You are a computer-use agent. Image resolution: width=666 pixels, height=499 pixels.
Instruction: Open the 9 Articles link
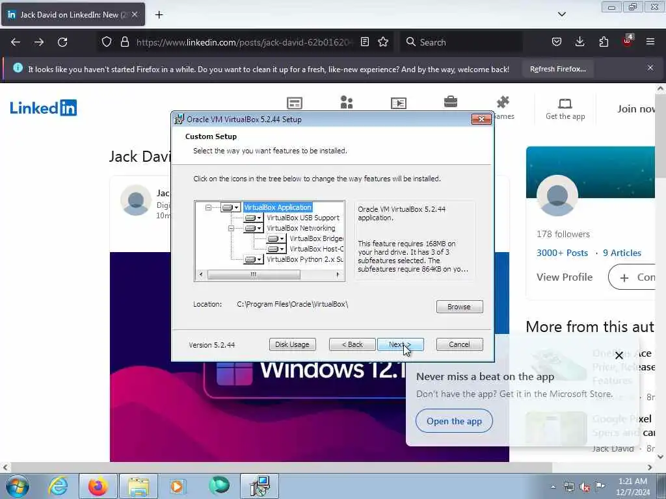(622, 253)
